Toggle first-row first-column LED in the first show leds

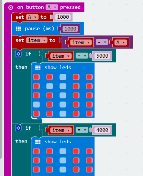click(36, 77)
